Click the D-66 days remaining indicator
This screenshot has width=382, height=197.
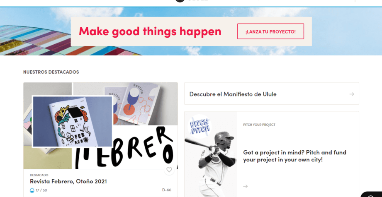167,190
